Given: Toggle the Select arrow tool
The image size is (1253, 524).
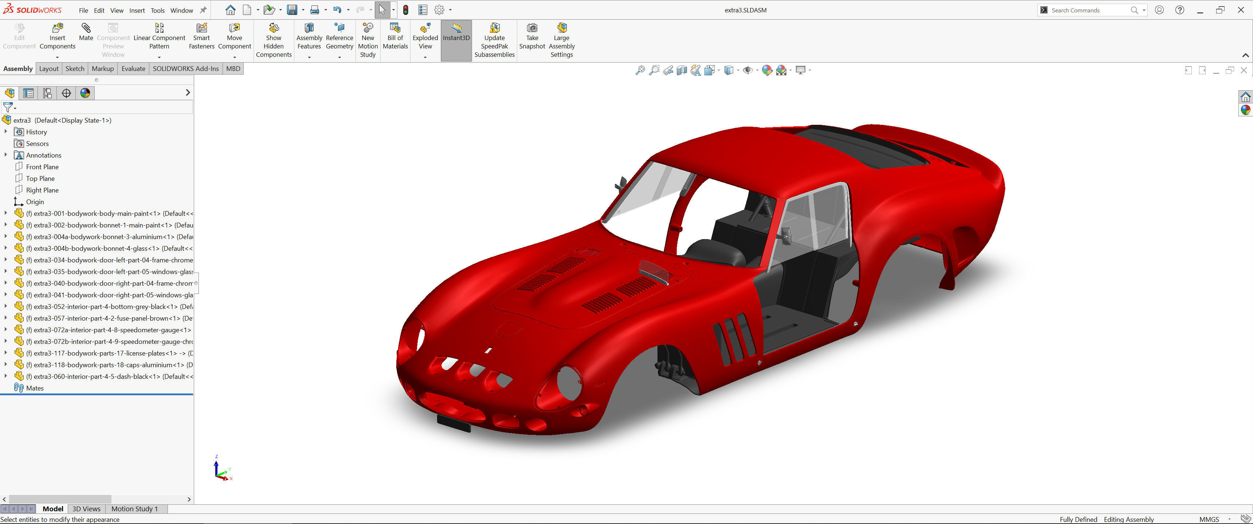Looking at the screenshot, I should 382,10.
